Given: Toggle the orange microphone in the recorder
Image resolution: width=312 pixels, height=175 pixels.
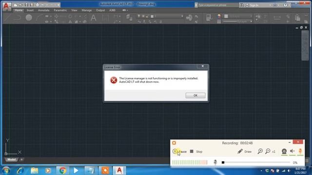Looking at the screenshot, I should pos(300,151).
